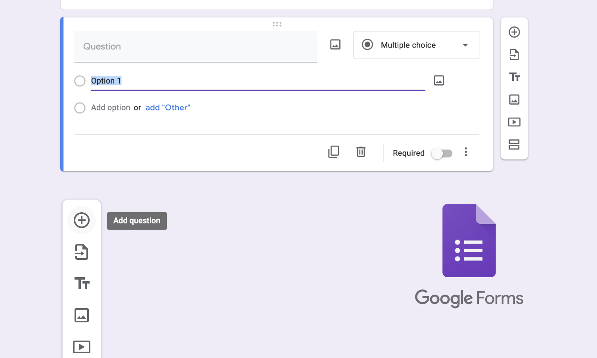Click the large title text (Tt) icon in the enlarged toolbar
The image size is (597, 358).
[82, 284]
